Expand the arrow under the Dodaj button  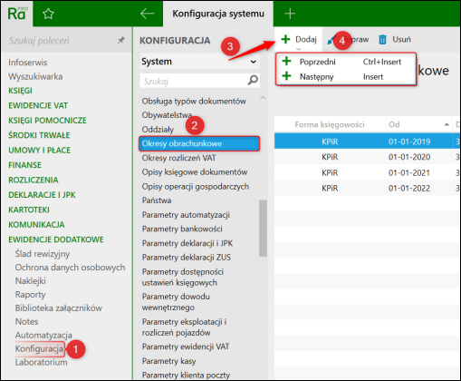coord(298,49)
